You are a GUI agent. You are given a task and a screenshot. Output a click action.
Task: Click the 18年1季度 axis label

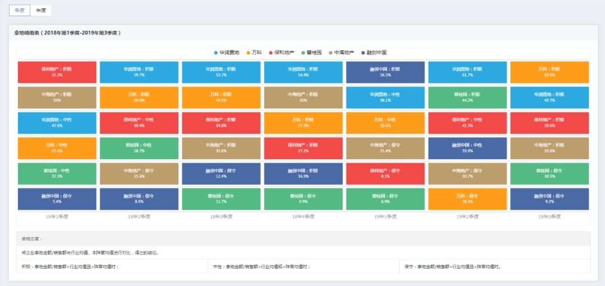click(57, 217)
